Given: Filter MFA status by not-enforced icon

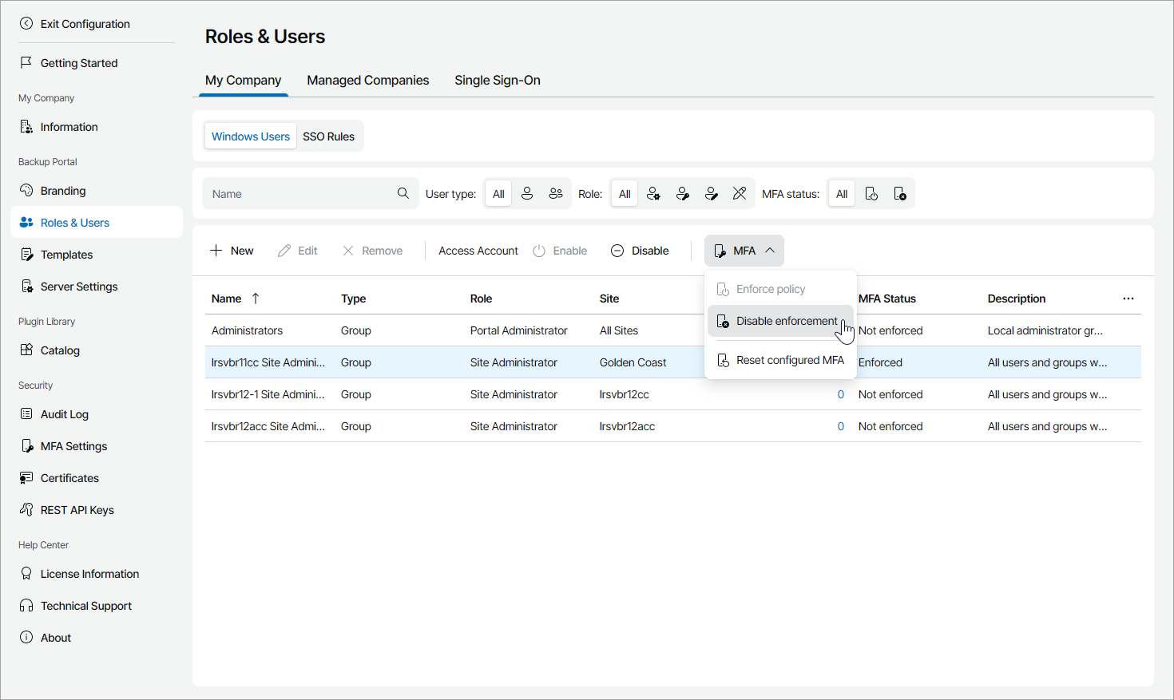Looking at the screenshot, I should [900, 194].
